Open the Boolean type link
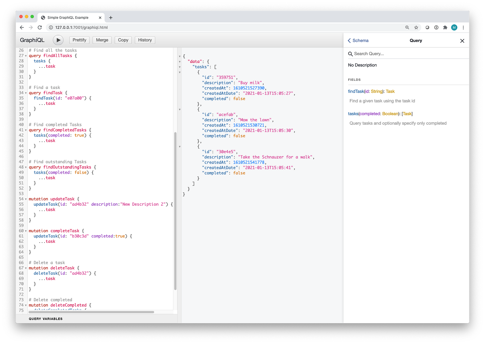Screen dimensions: 485x344 (390, 114)
